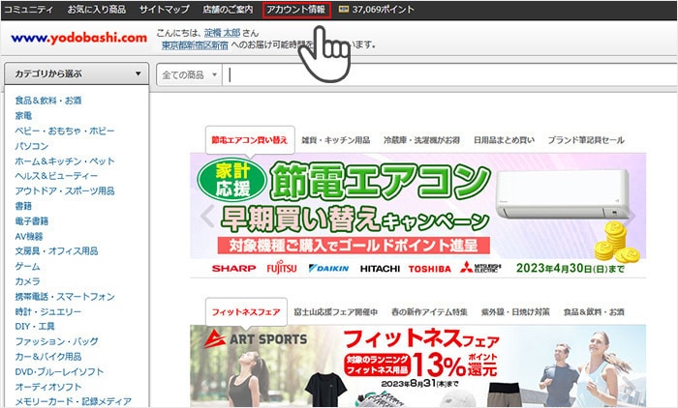Select category オーディオソフト
This screenshot has width=678, height=408.
[48, 387]
